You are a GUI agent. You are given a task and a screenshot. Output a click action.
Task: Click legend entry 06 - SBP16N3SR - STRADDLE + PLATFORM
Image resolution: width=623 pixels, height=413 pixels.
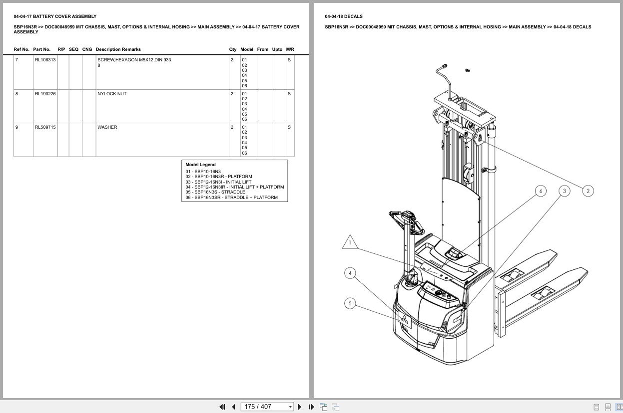(231, 198)
